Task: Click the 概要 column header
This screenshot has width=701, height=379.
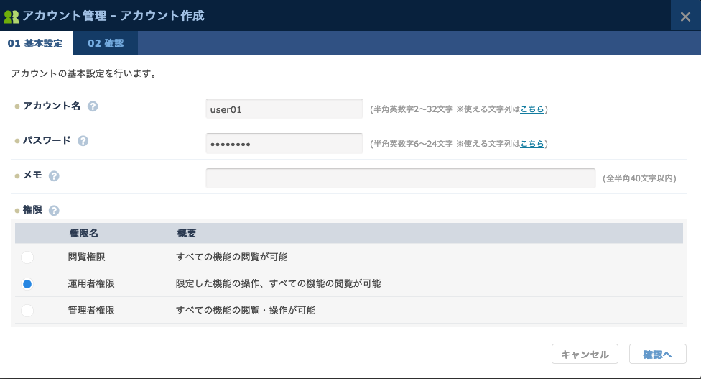Action: click(x=187, y=234)
